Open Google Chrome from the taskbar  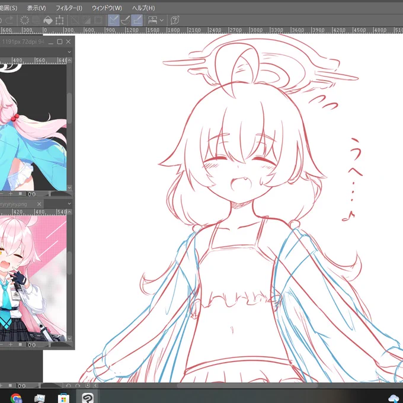[x=16, y=398]
